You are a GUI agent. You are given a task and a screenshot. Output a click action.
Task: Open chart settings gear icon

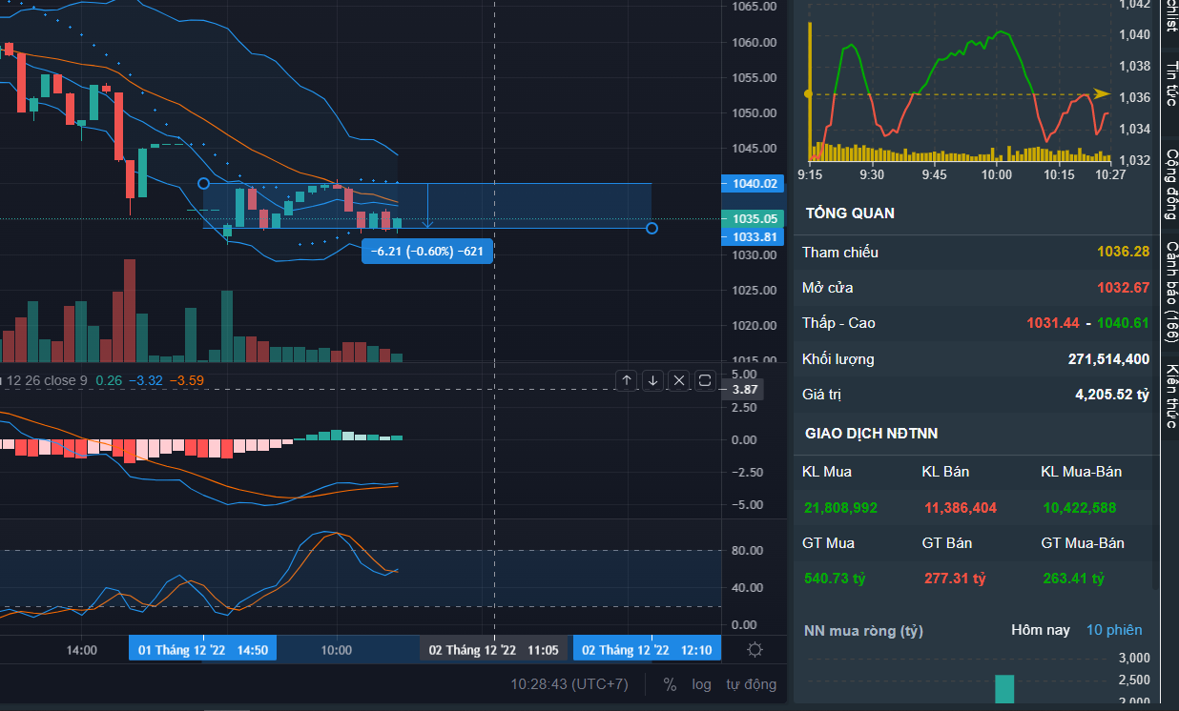755,650
